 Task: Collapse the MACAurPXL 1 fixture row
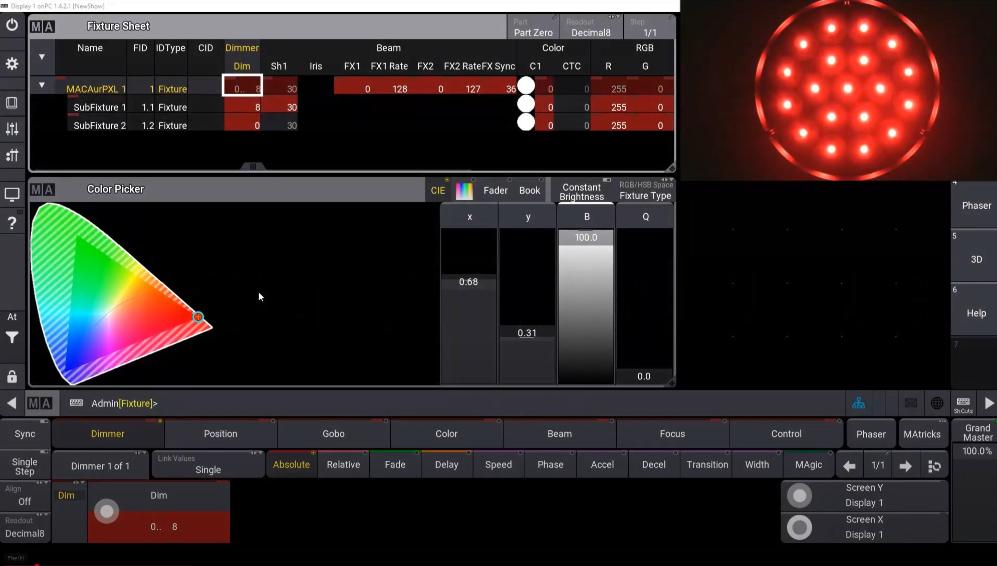(x=42, y=85)
